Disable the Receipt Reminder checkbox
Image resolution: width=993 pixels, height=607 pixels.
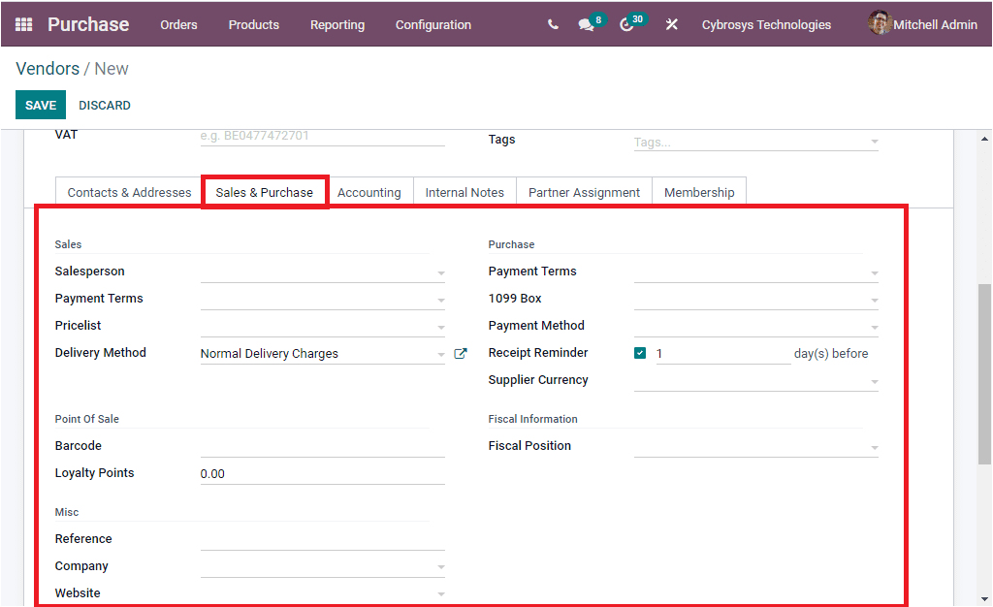[640, 353]
